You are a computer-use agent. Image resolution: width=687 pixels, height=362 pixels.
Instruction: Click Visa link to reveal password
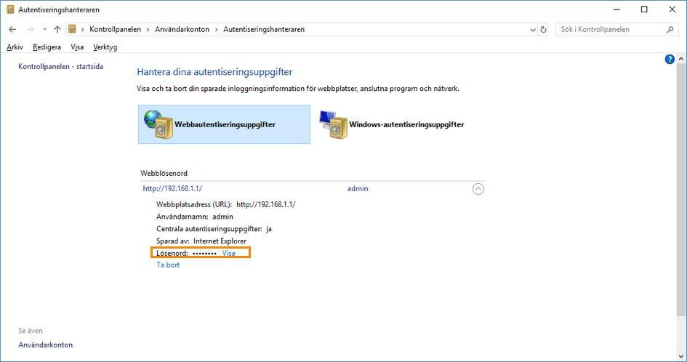[x=228, y=254]
